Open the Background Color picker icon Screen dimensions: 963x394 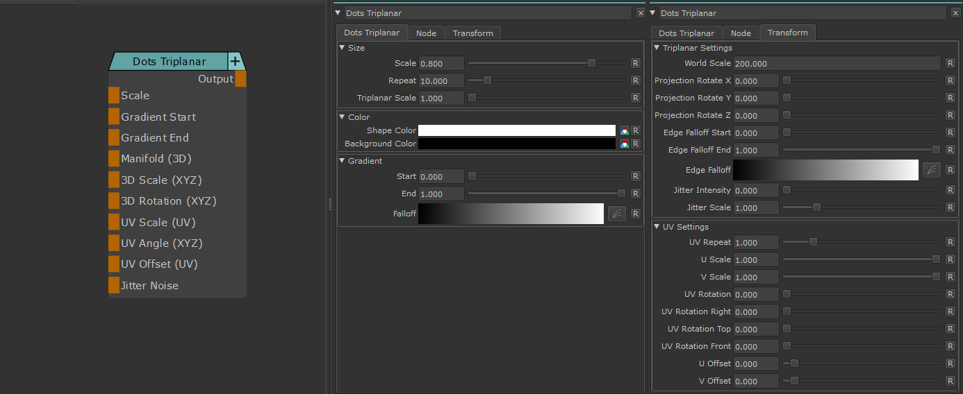point(625,144)
